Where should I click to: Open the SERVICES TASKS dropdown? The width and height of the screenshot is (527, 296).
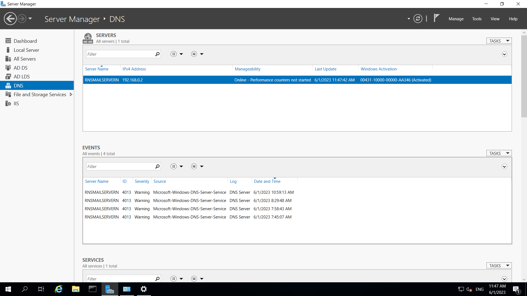(499, 266)
